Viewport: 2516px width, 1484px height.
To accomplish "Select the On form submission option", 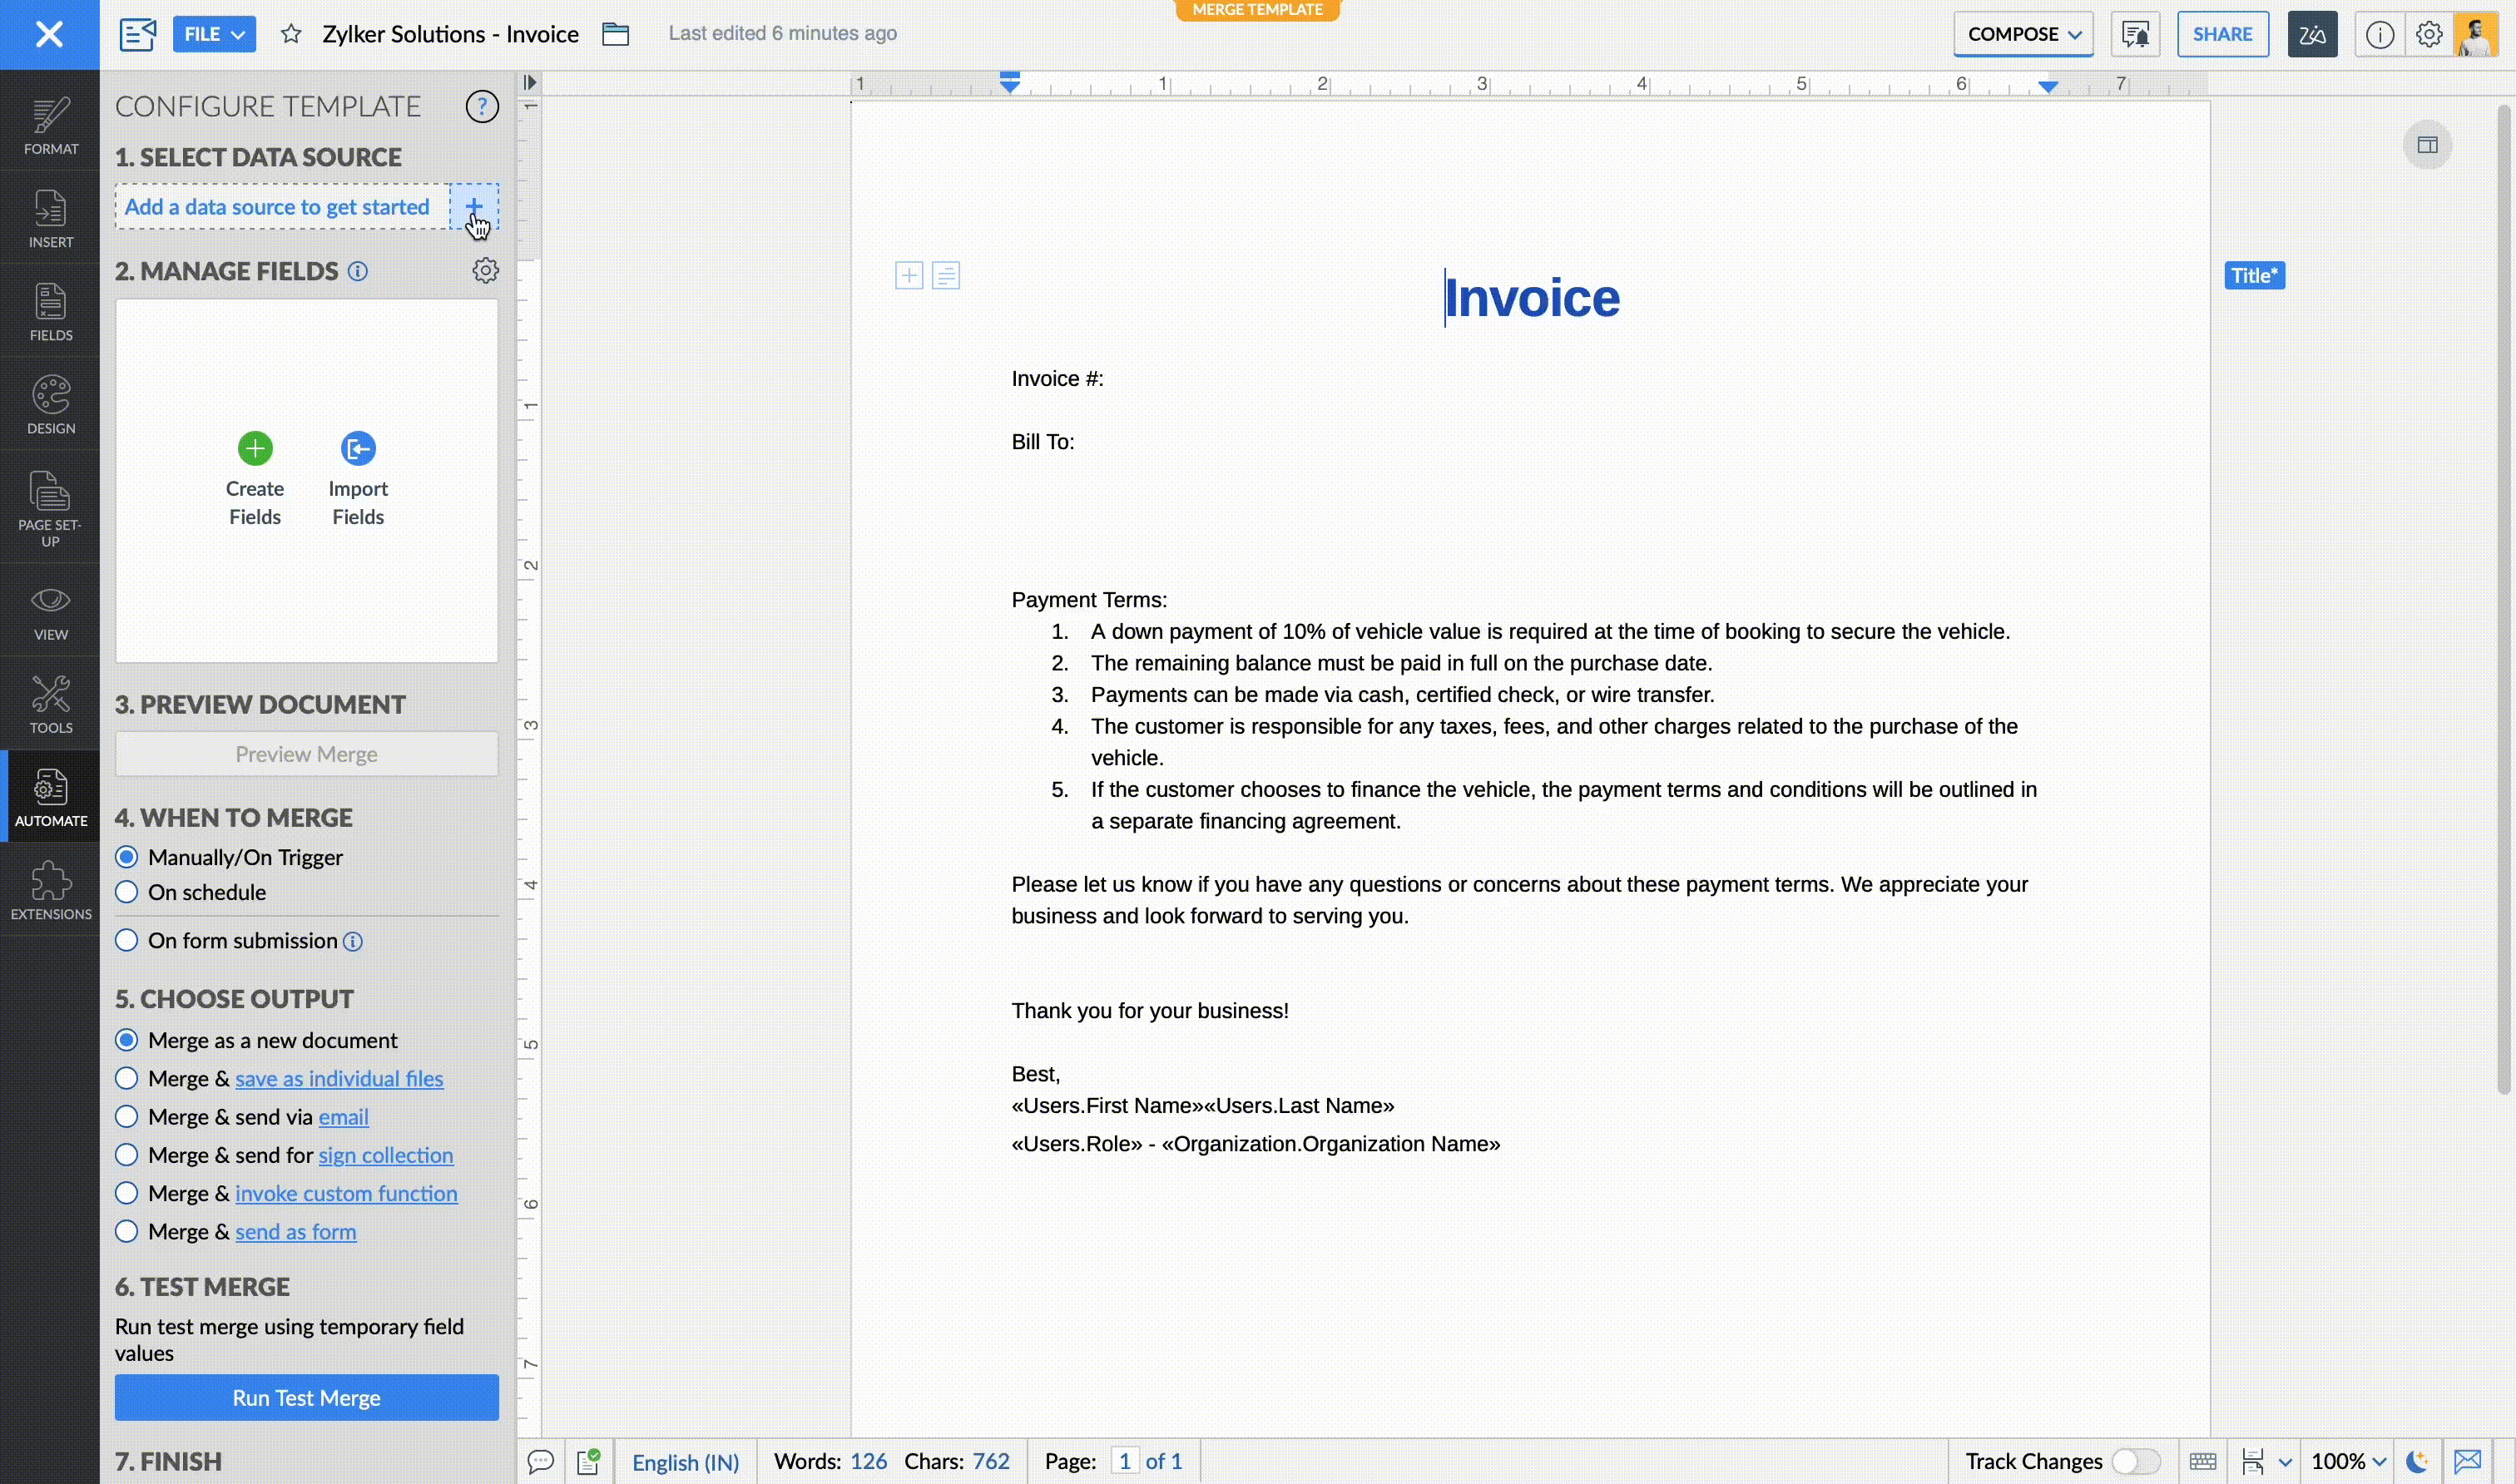I will point(127,941).
